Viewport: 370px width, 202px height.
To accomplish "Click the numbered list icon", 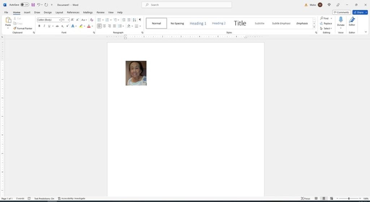I will pos(107,20).
